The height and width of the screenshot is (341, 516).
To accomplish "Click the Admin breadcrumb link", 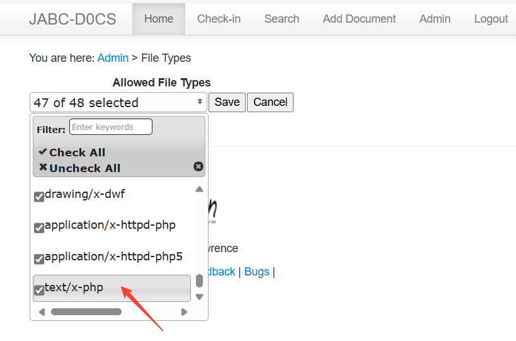I will pos(113,58).
